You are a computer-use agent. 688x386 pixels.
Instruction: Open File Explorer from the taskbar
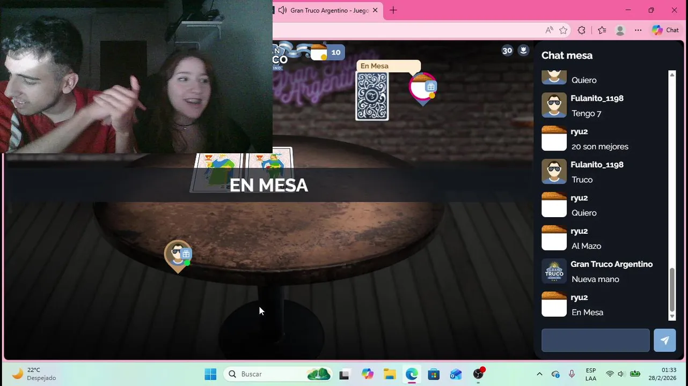coord(390,374)
